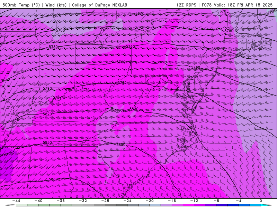The image size is (277, 207).
Task: Click the 5880 height contour label
Action: (x=53, y=179)
